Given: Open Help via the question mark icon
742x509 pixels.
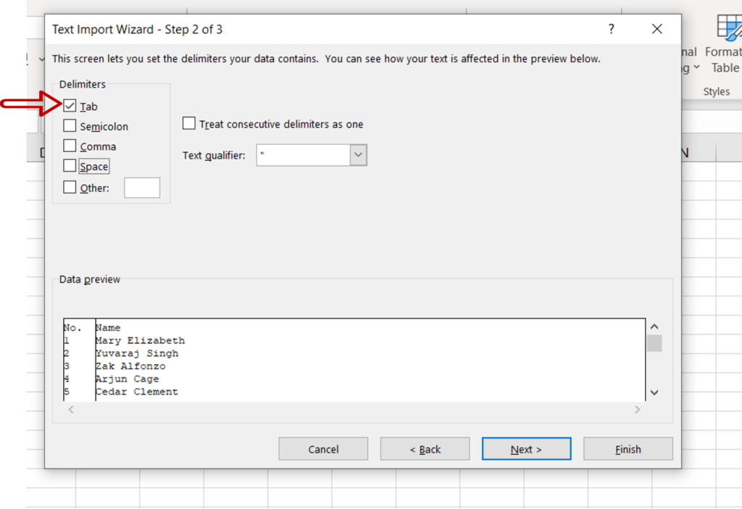Looking at the screenshot, I should pos(611,29).
